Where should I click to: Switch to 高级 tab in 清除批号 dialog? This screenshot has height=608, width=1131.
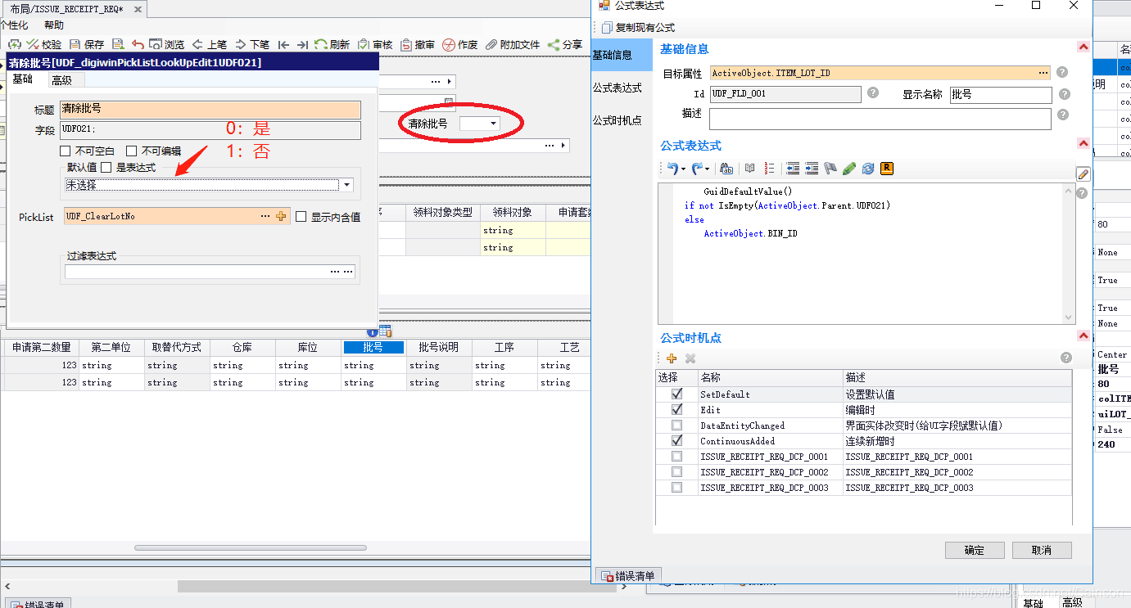coord(61,80)
